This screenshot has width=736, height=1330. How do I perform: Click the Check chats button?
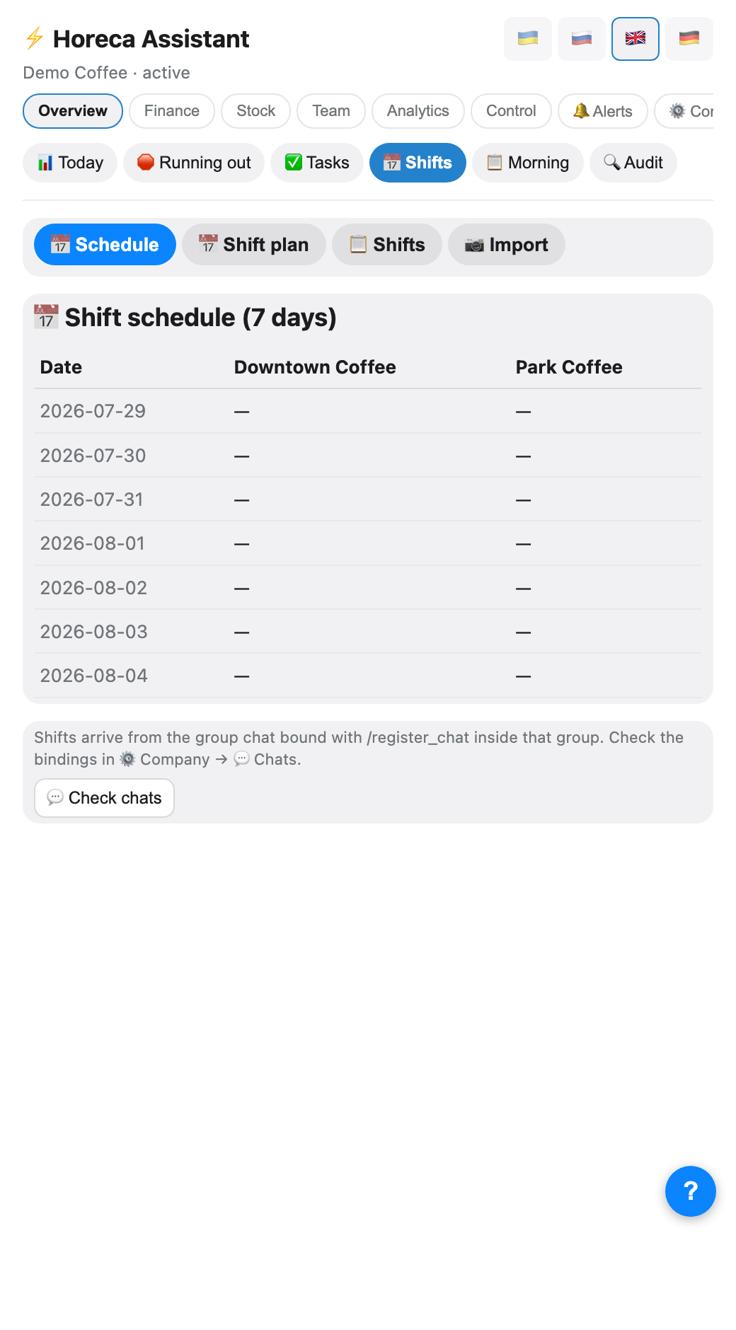click(104, 798)
